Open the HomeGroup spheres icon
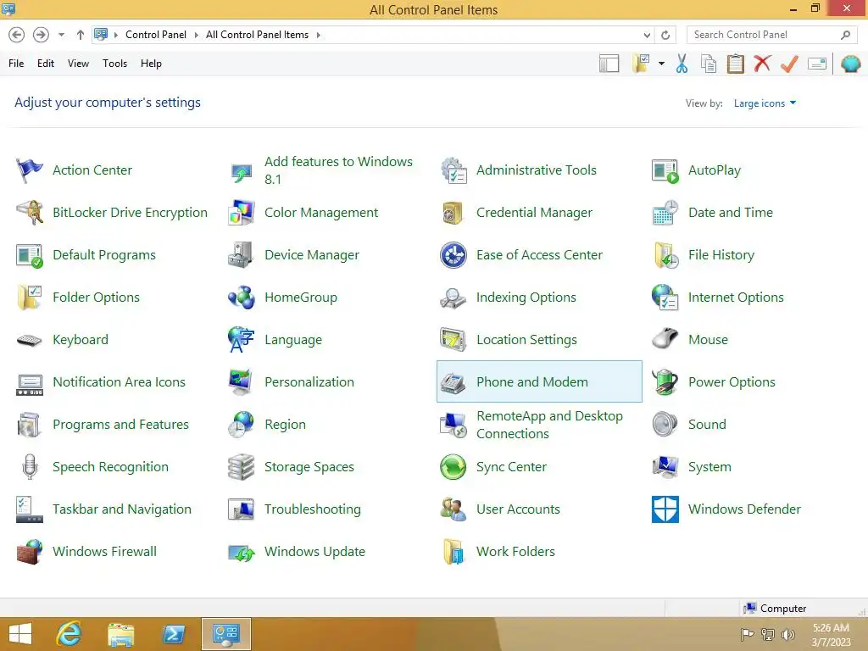 [242, 298]
